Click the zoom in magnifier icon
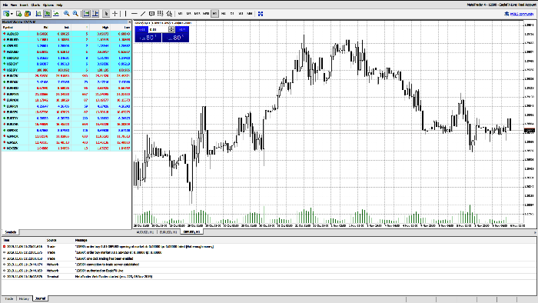538x303 pixels. [x=67, y=13]
